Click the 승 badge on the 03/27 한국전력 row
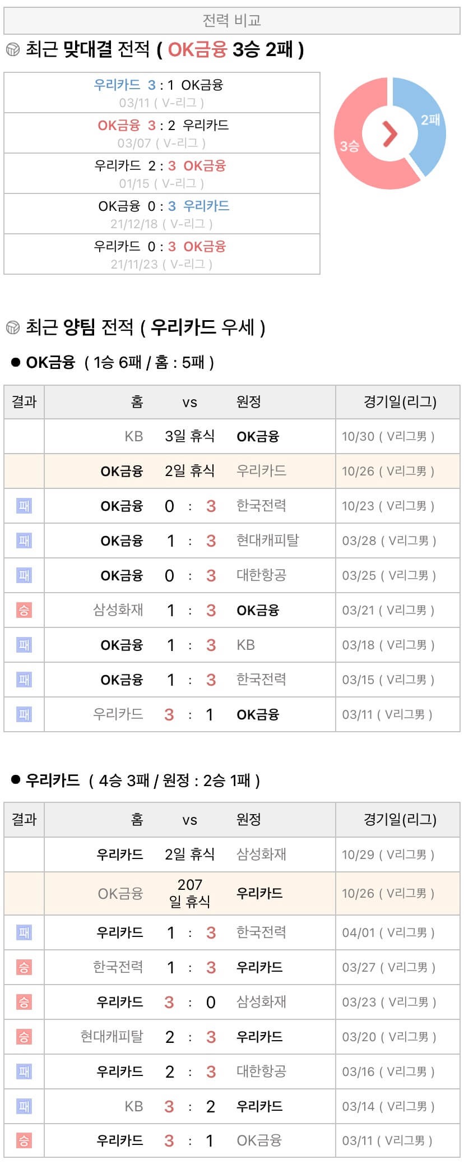The image size is (464, 1164). (24, 967)
